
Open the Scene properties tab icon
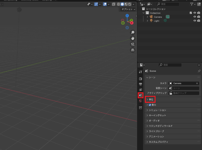(x=141, y=95)
